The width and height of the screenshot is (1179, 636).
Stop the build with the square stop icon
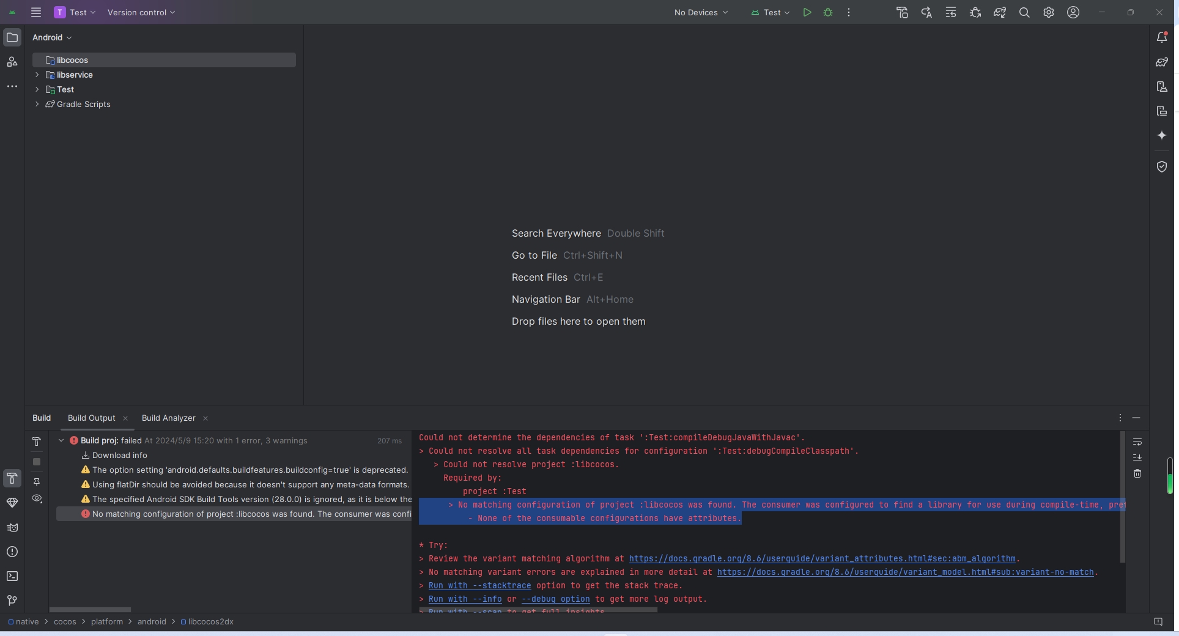pyautogui.click(x=37, y=462)
